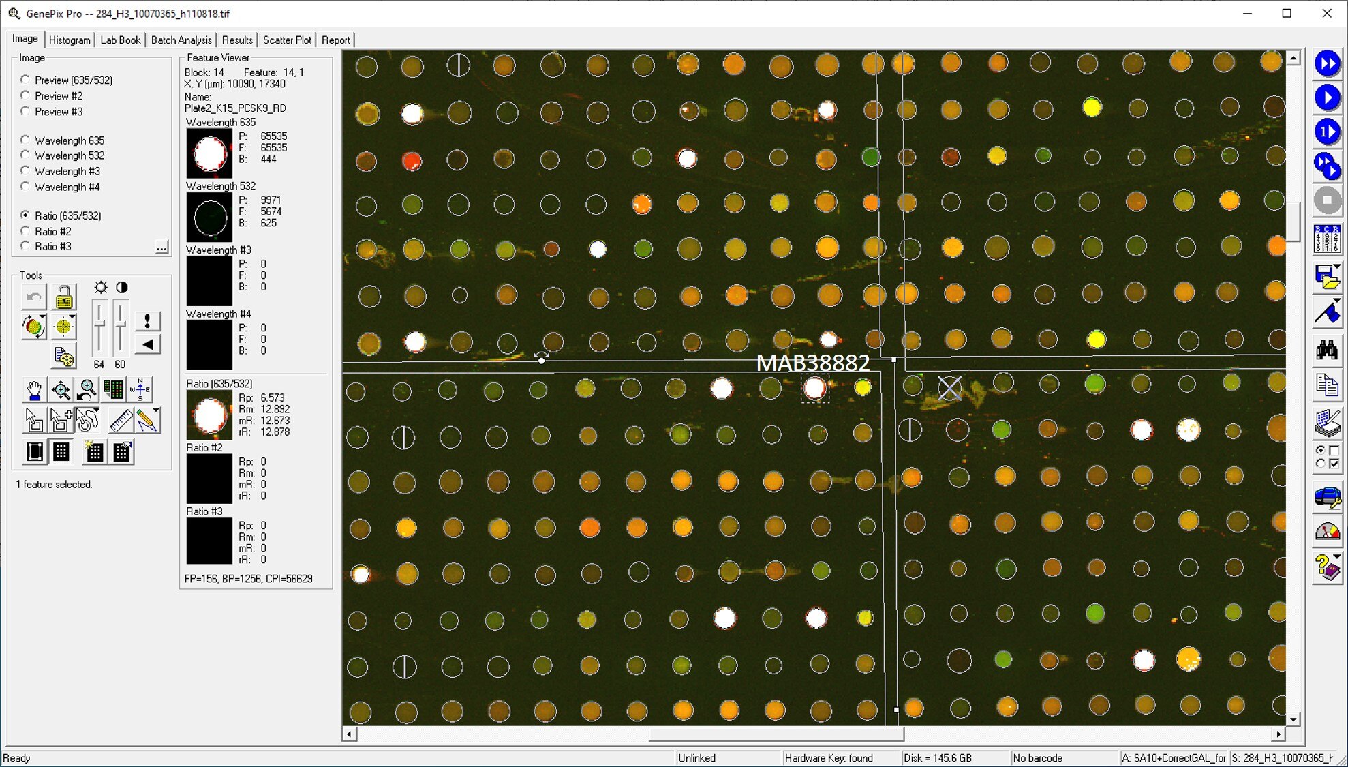Click the ellipsis button beside Ratio #3
1348x767 pixels.
point(162,247)
